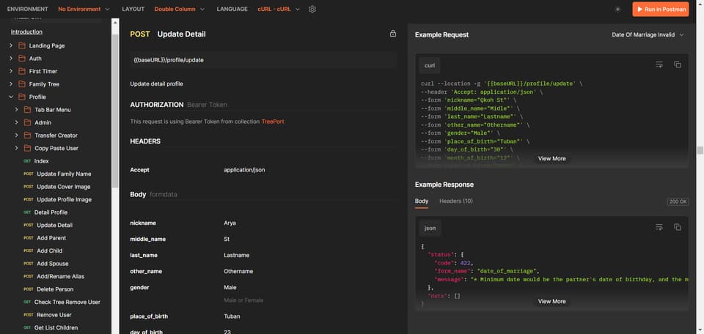The width and height of the screenshot is (704, 334).
Task: Click the {{baseURL}}/profile/update URL field
Action: [263, 60]
